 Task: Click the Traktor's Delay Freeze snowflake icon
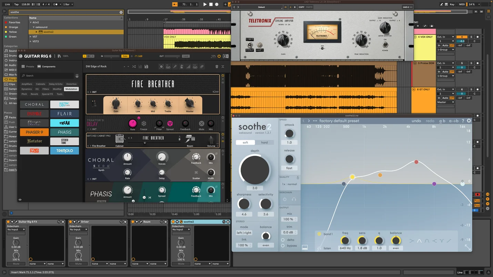tap(144, 123)
